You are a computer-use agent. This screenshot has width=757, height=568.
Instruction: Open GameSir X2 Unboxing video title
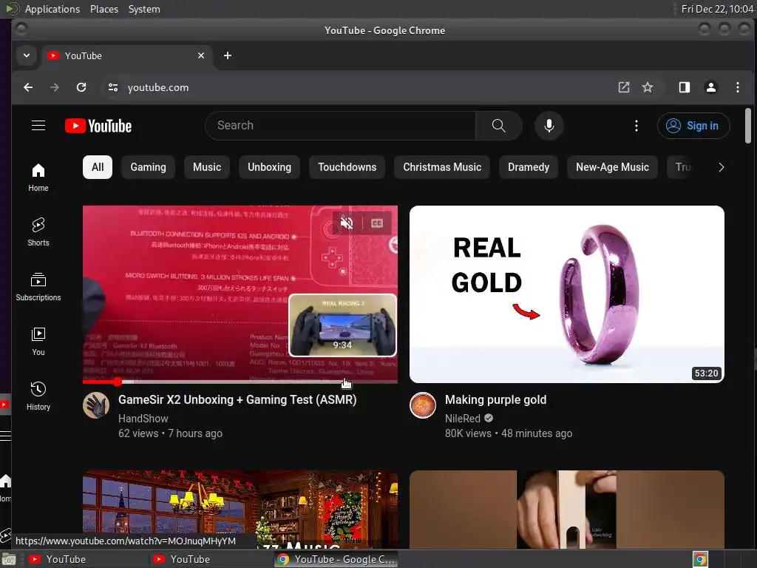coord(237,400)
